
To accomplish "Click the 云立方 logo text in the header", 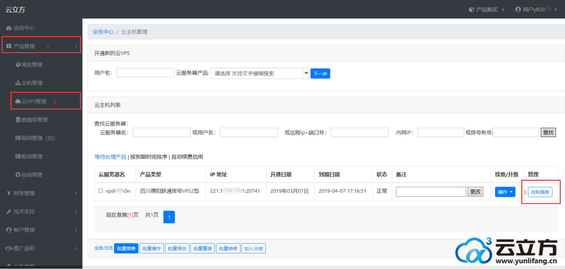I will pyautogui.click(x=15, y=10).
